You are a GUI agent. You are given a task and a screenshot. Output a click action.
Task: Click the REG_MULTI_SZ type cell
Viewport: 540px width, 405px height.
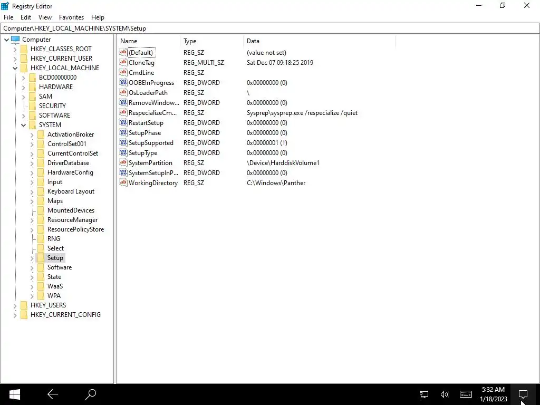click(204, 62)
